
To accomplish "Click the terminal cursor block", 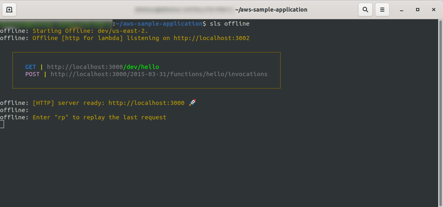I will click(x=2, y=124).
